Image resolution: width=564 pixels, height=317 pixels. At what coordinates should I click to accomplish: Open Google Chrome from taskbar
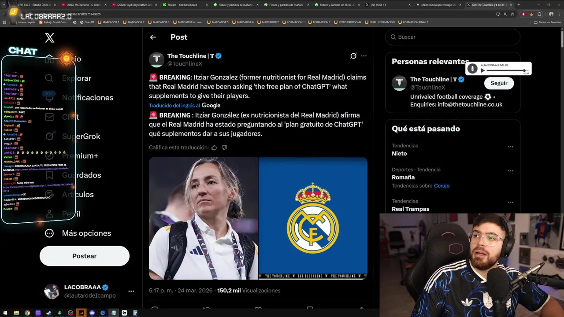27,313
